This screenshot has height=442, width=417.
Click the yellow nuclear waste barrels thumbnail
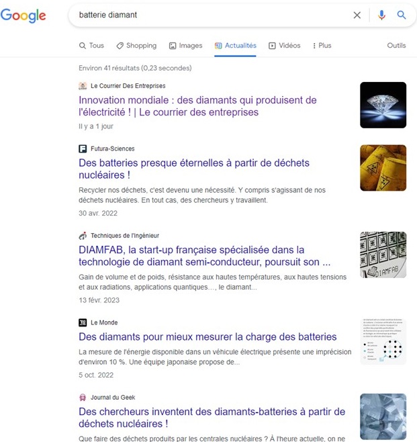coord(383,168)
